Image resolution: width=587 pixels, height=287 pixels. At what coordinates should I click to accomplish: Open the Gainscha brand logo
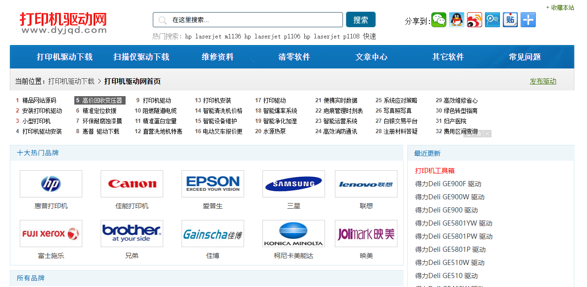click(213, 234)
